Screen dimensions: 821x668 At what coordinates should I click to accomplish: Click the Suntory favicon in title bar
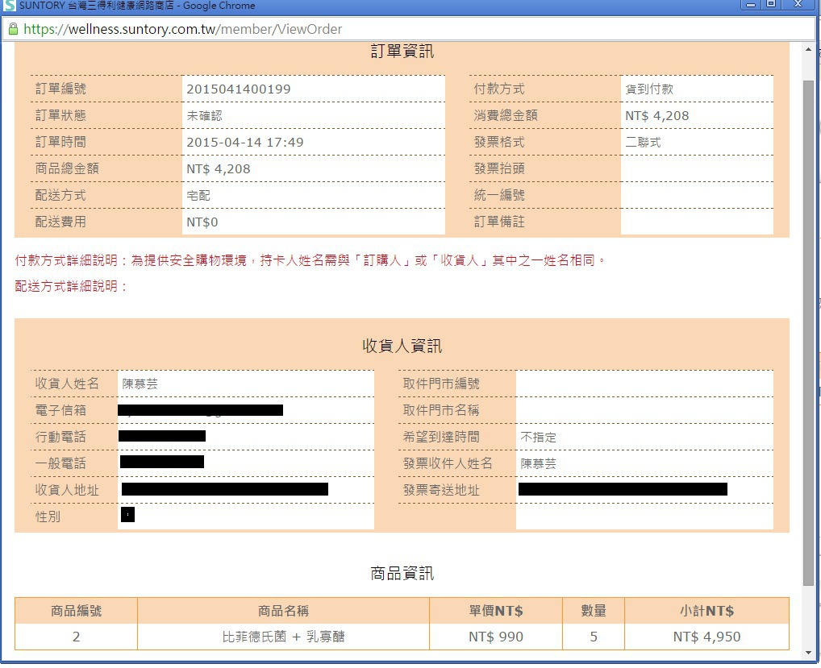pyautogui.click(x=10, y=6)
